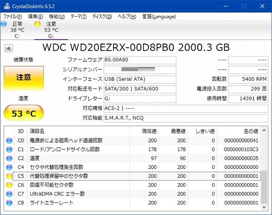
Task: Click the CrystalDiskInfo title bar icon
Action: (7, 6)
